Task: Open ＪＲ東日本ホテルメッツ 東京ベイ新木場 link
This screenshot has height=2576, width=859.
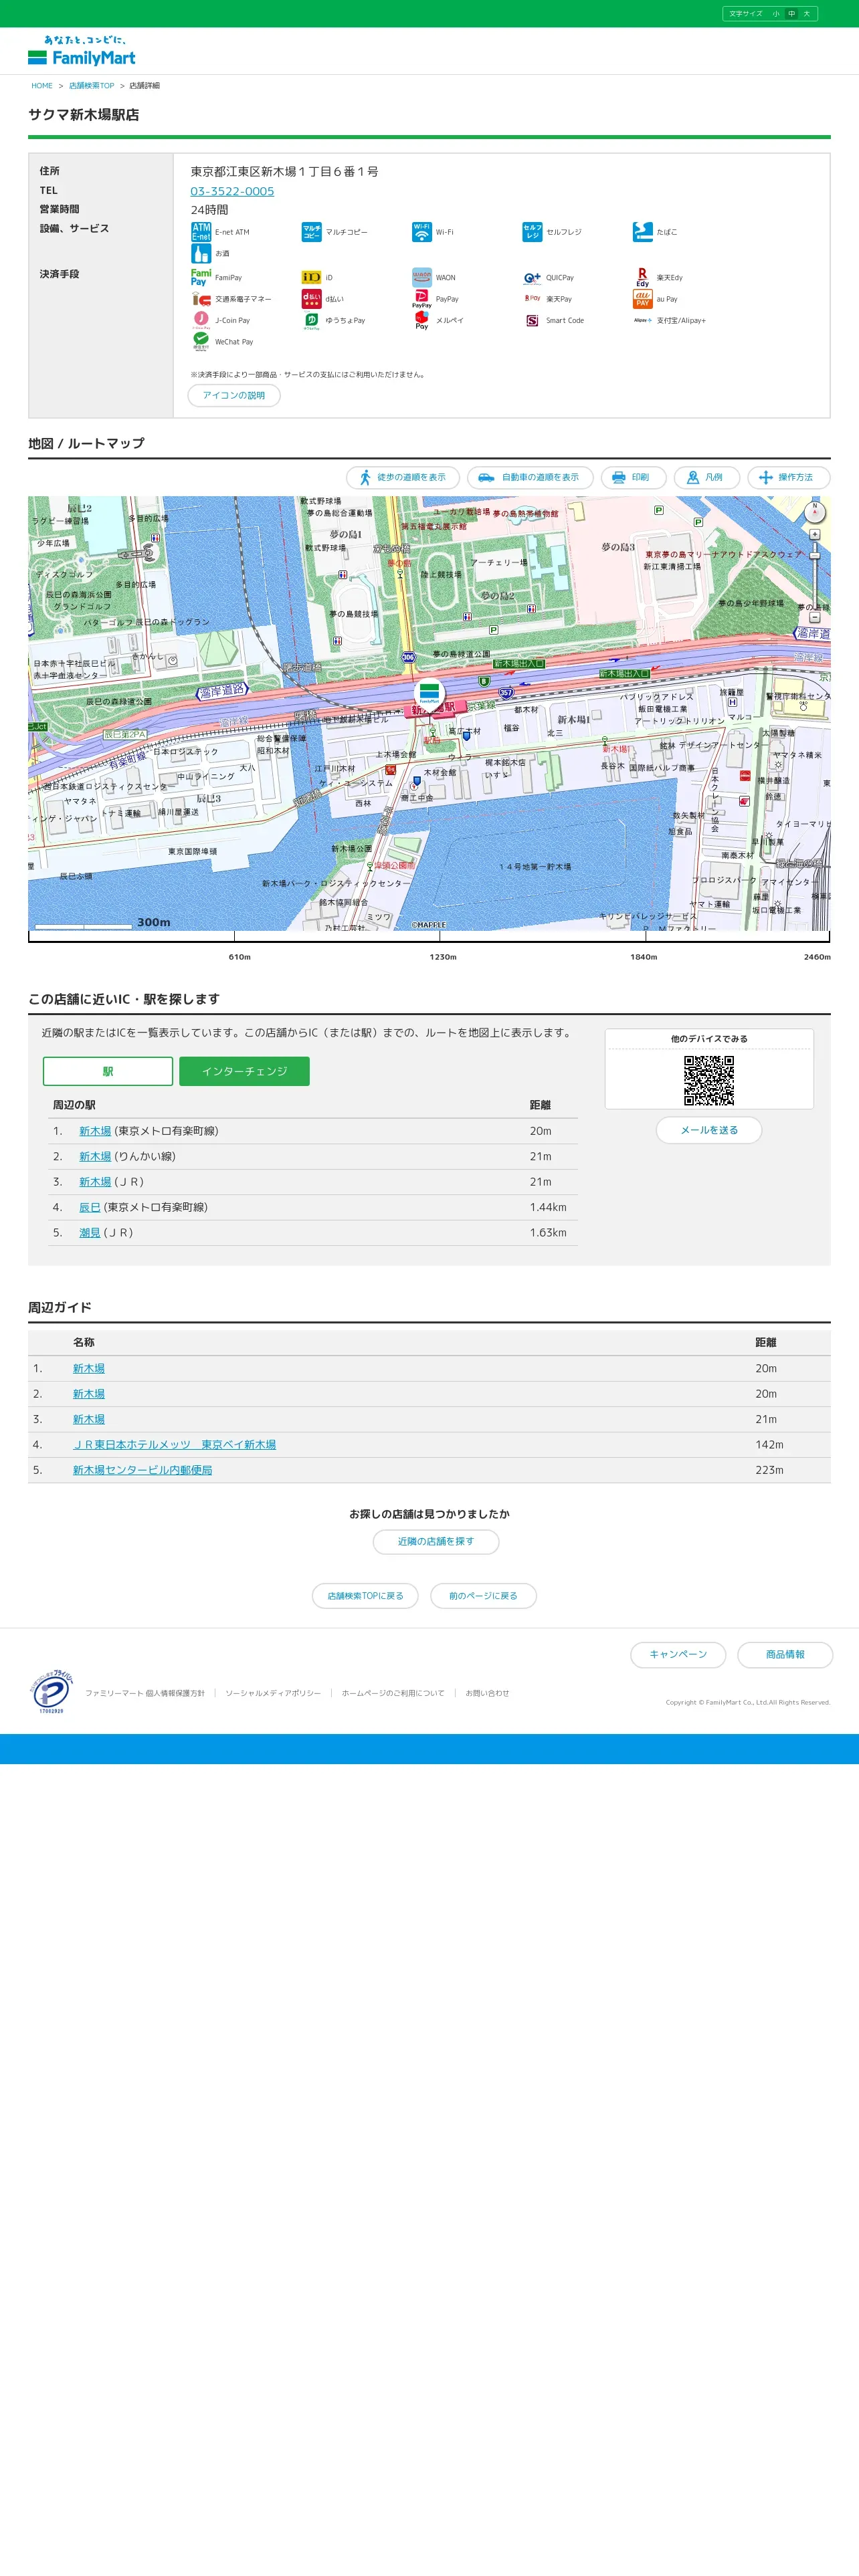Action: (174, 1445)
